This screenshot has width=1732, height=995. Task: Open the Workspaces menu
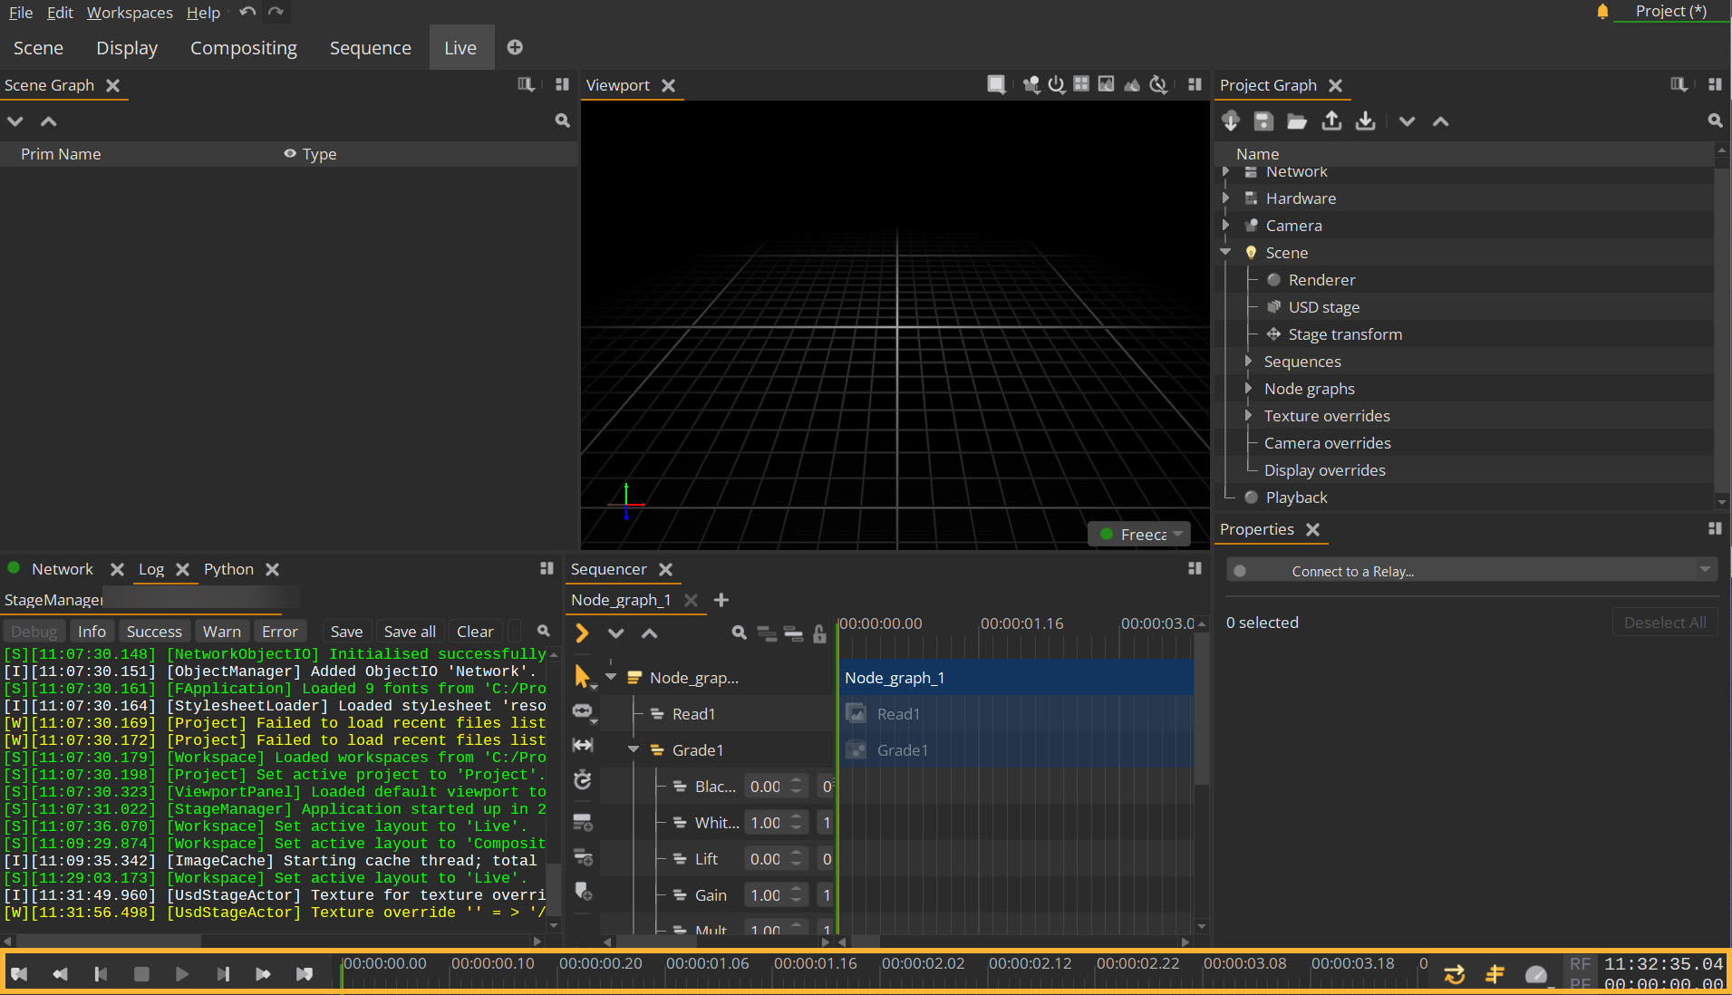tap(130, 13)
